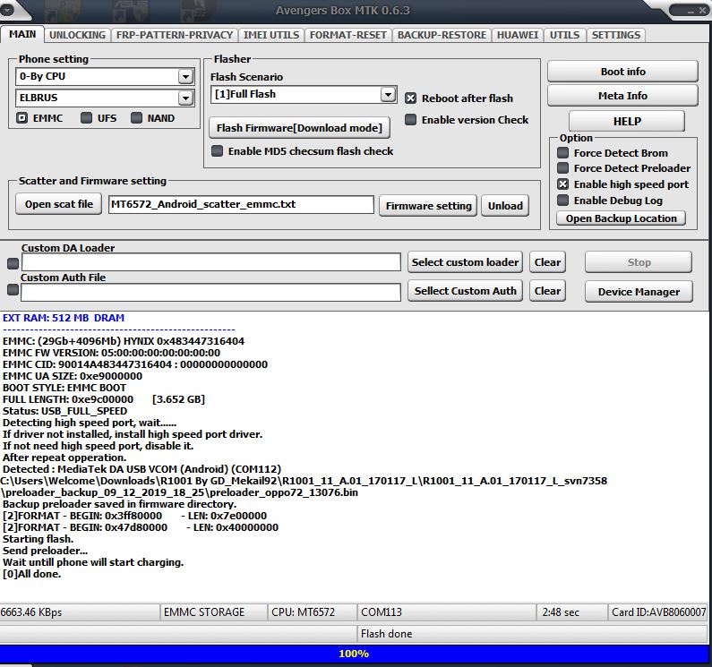Screen dimensions: 712x667
Task: Click the Boot info button
Action: (622, 72)
